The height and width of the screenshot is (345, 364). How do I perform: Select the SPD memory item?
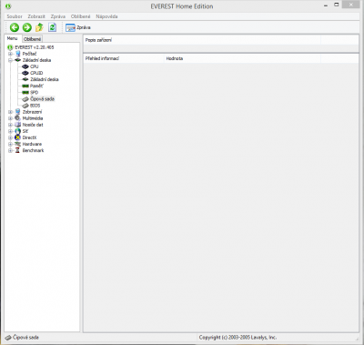point(34,92)
